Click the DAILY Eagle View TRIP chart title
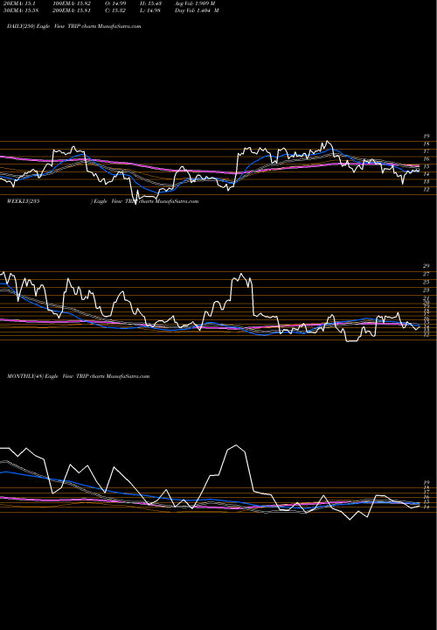Viewport: 437px width, 630px height. (x=73, y=26)
